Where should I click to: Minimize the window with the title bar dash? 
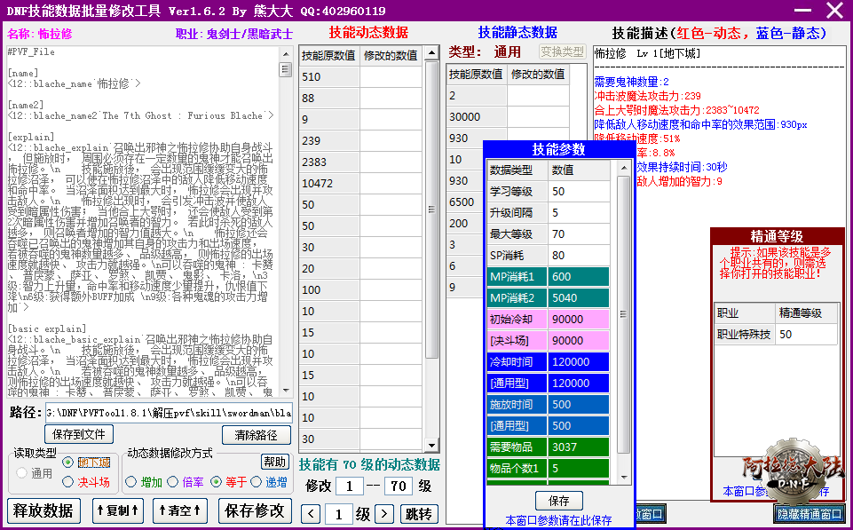pos(802,11)
